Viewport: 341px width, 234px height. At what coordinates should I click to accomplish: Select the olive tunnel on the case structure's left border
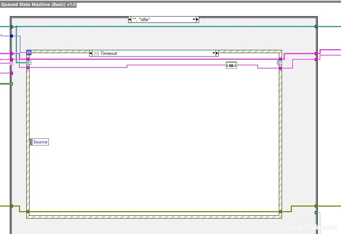12,206
